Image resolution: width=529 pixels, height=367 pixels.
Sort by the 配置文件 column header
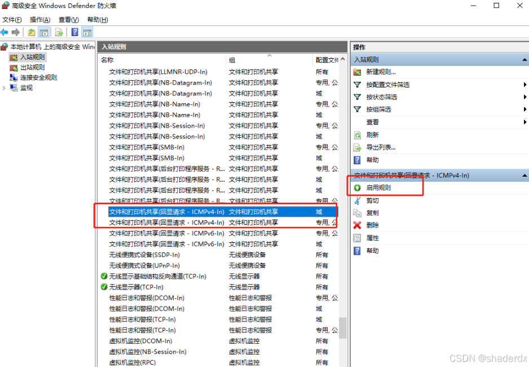(x=327, y=60)
